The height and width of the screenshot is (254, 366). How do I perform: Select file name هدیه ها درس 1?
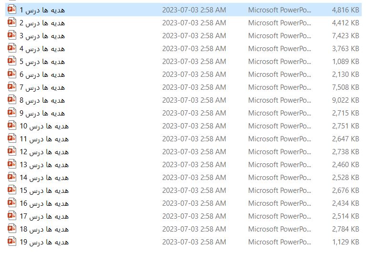point(42,10)
